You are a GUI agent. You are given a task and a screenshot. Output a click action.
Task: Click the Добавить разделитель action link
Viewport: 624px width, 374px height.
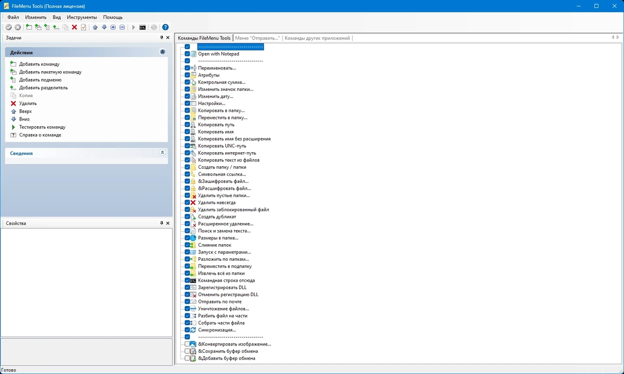pos(44,88)
